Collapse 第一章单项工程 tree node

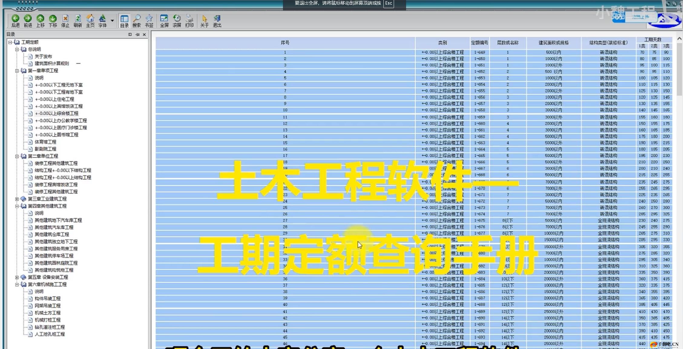click(17, 71)
